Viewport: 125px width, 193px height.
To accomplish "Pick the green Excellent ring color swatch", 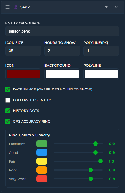I will click(x=42, y=144).
